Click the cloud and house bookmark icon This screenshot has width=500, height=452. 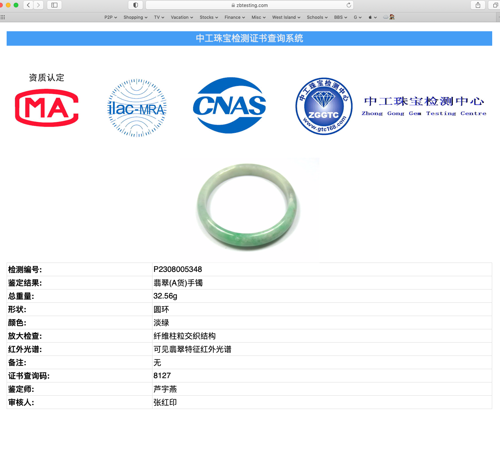pyautogui.click(x=389, y=17)
